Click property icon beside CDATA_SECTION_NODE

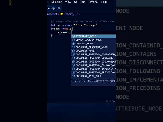point(73,40)
